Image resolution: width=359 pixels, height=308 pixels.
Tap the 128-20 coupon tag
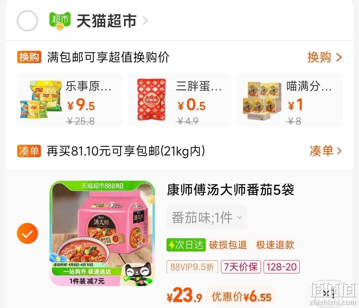pos(282,267)
